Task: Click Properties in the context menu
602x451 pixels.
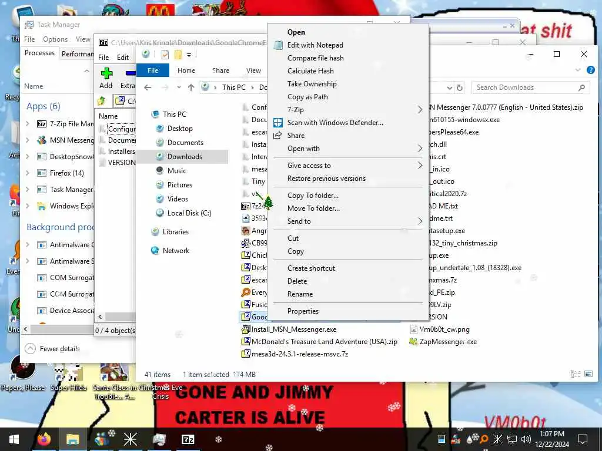Action: [303, 311]
